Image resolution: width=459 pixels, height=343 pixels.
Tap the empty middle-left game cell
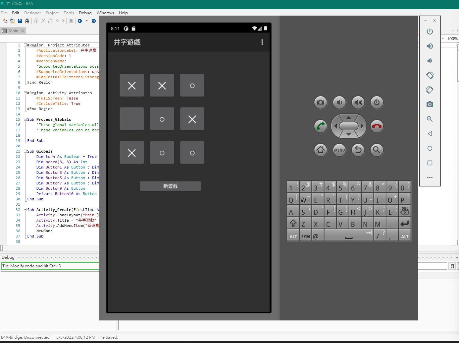coord(132,119)
